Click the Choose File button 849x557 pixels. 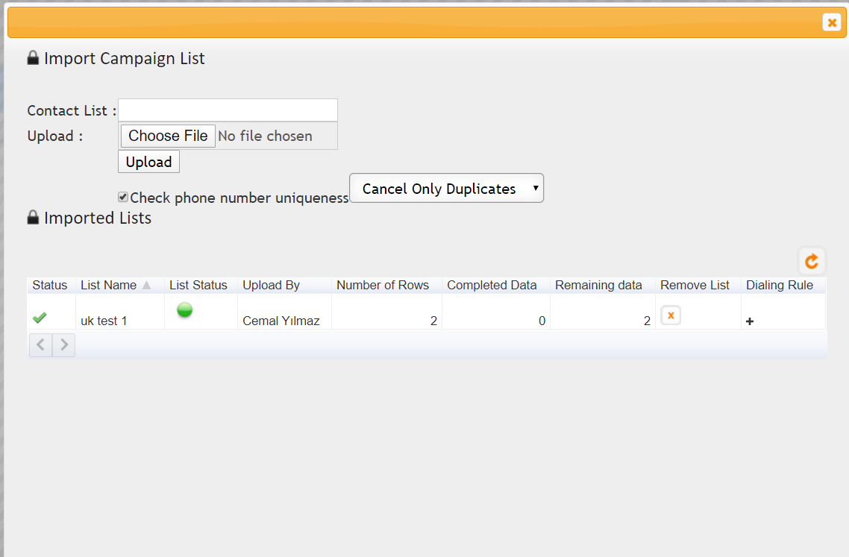[x=168, y=136]
